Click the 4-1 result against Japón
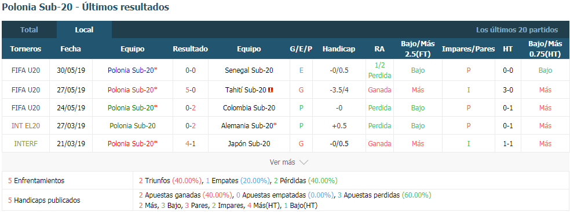Viewport: 570px width, 212px height. [x=191, y=143]
